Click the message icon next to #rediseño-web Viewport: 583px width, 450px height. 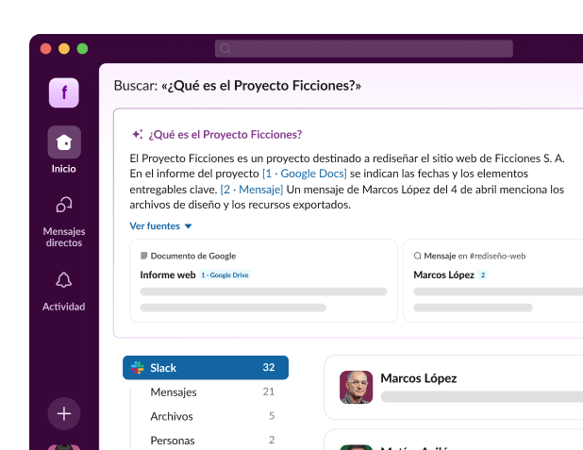pyautogui.click(x=417, y=256)
